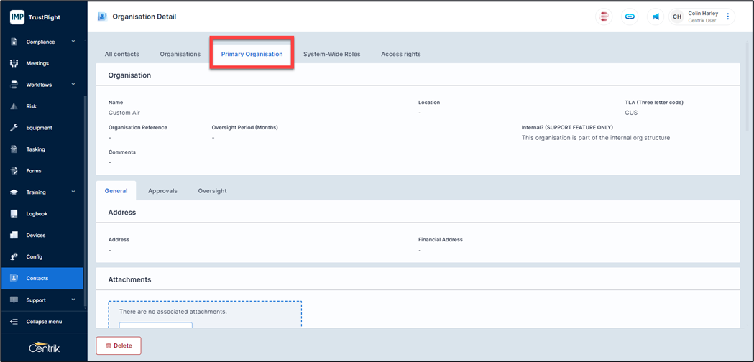Select the Access rights tab
This screenshot has height=362, width=754.
(400, 54)
